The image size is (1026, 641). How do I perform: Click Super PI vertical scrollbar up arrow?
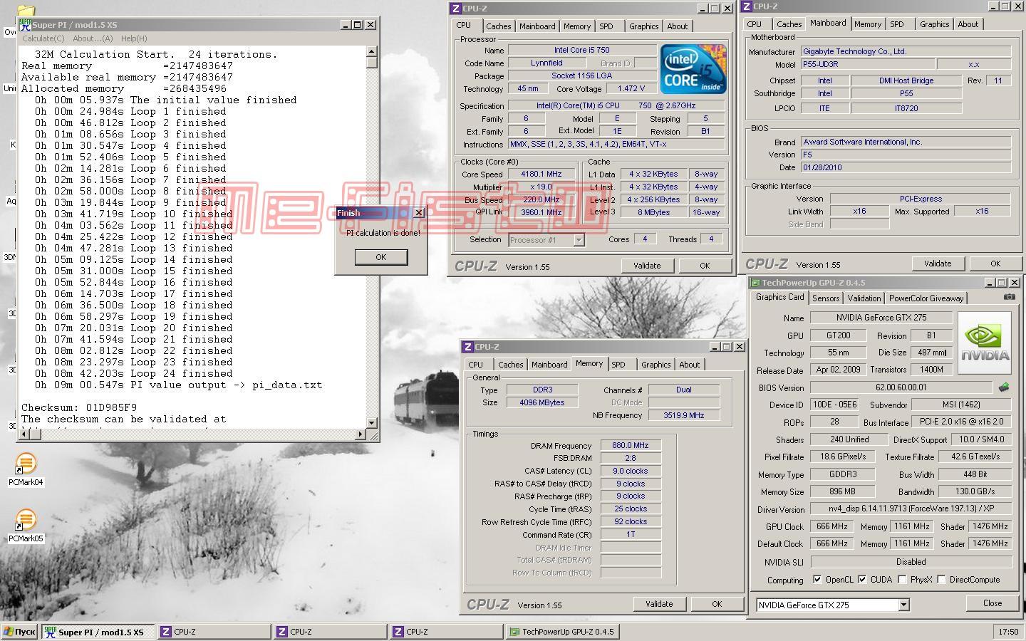372,51
